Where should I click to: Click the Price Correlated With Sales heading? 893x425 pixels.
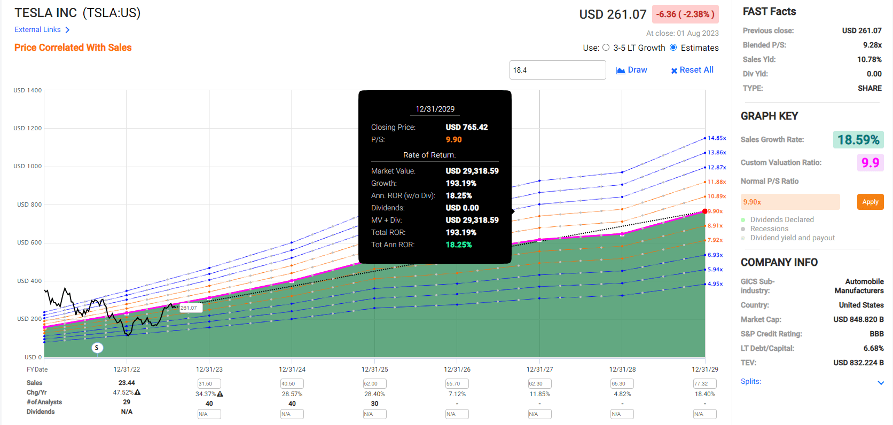[x=73, y=48]
